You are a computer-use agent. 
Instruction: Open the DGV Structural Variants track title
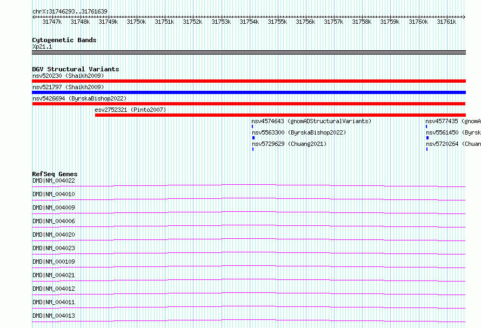point(76,69)
